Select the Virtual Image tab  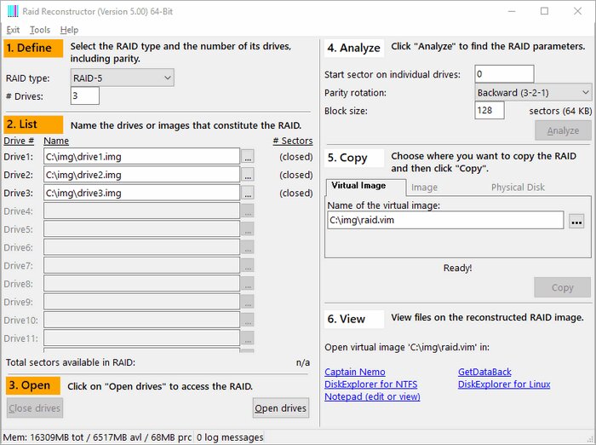(x=358, y=186)
